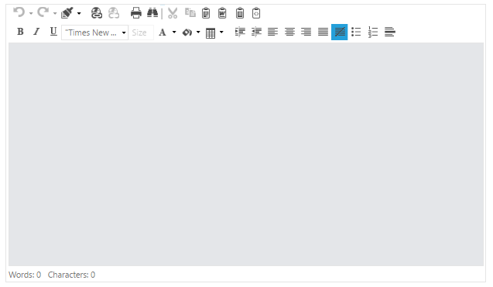The height and width of the screenshot is (287, 493).
Task: Click the Format Stripper brush icon
Action: (67, 13)
